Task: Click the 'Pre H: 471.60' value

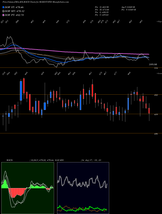Action: pyautogui.click(x=102, y=10)
